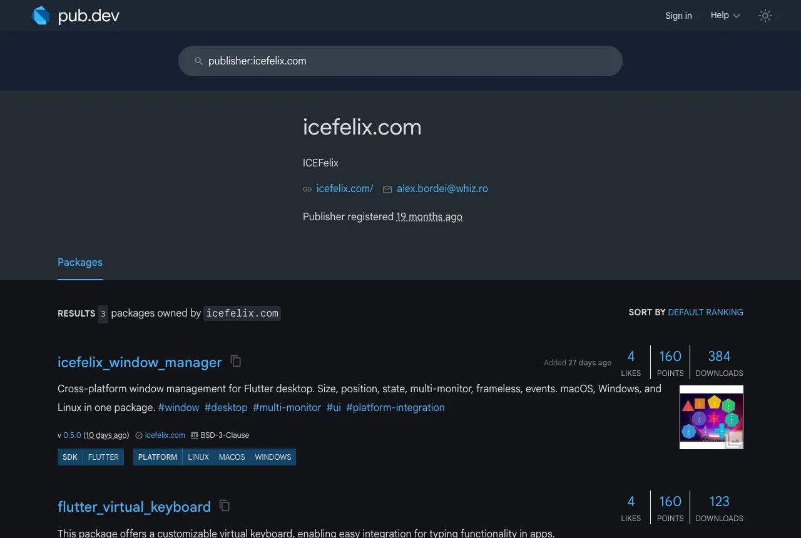Click 4 likes of flutter_virtual_keyboard
801x538 pixels.
pyautogui.click(x=631, y=508)
